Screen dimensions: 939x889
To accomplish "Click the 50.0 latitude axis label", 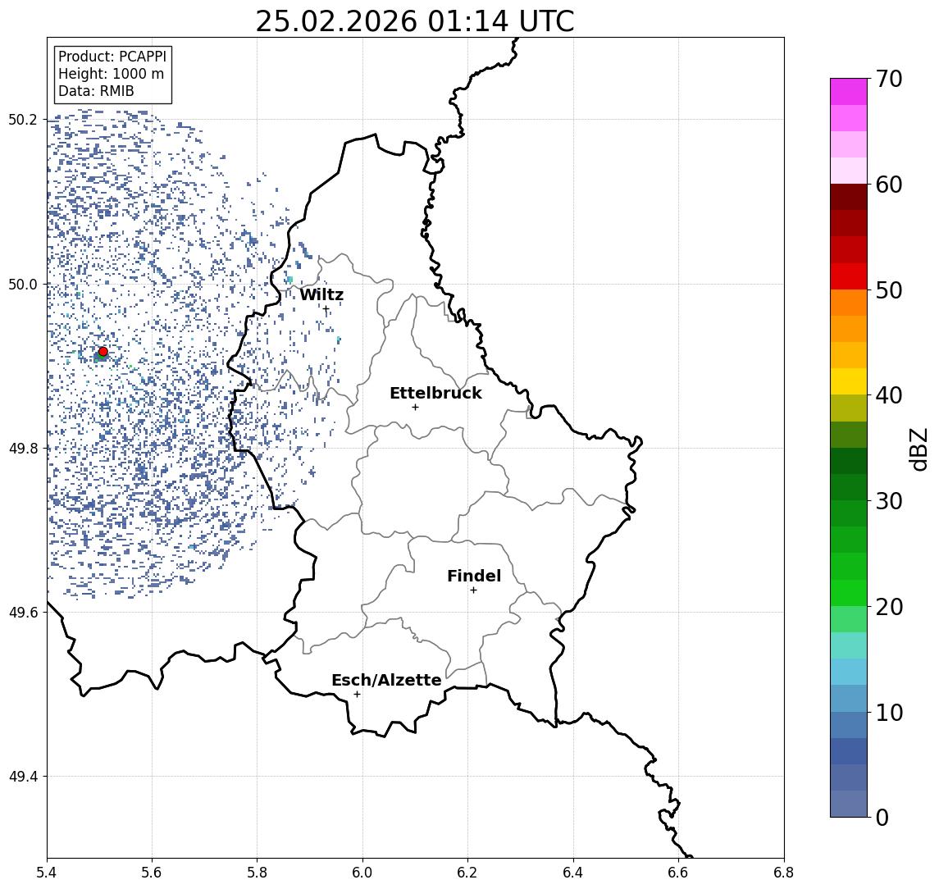I will pyautogui.click(x=22, y=285).
